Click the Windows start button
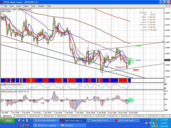Viewport: 171px width, 128px height. (8, 121)
